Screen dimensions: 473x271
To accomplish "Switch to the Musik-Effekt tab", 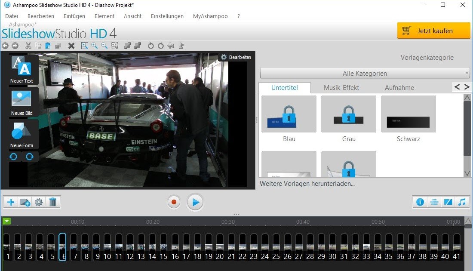I will [x=341, y=87].
